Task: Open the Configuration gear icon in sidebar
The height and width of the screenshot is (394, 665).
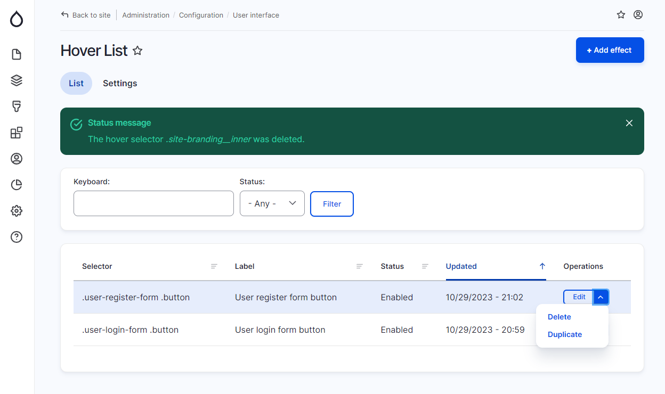Action: pyautogui.click(x=17, y=211)
